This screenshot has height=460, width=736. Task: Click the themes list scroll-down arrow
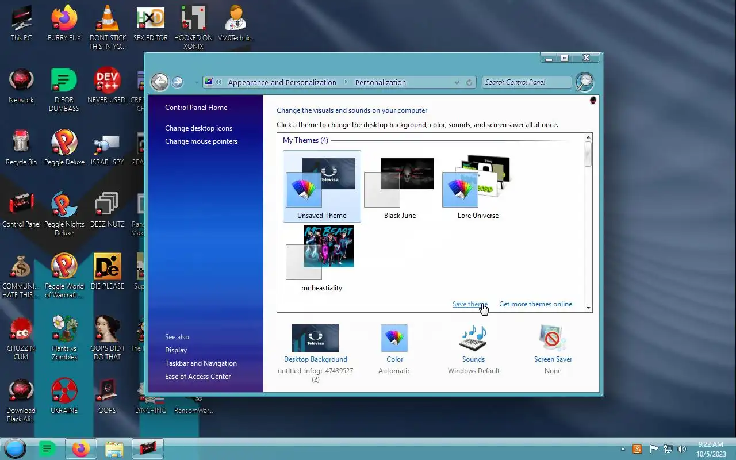pyautogui.click(x=588, y=308)
